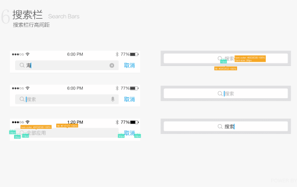Tap battery icon in second status bar

(134, 88)
